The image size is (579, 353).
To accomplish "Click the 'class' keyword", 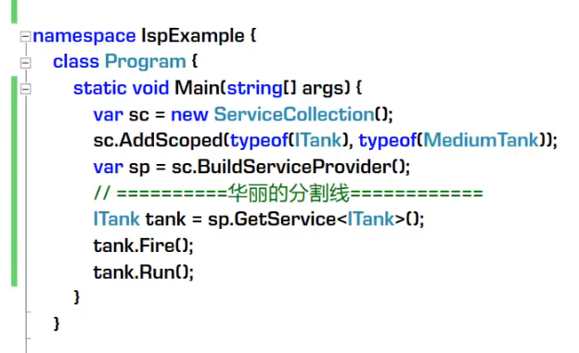I will tap(76, 61).
